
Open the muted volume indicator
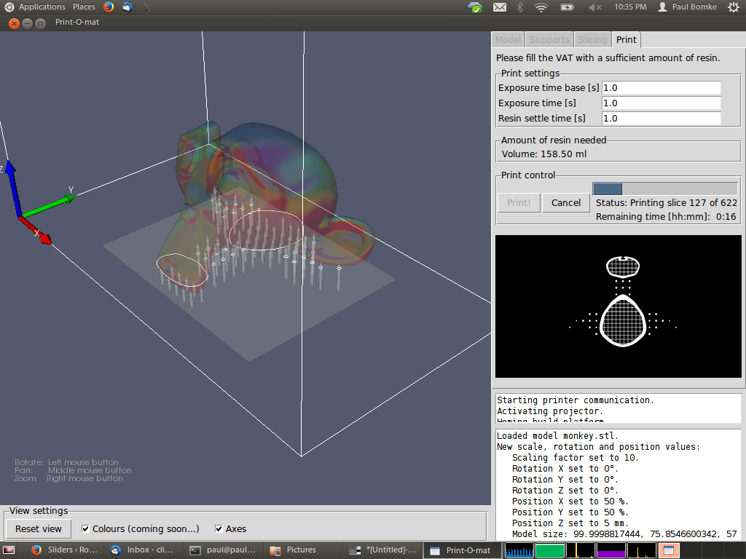(x=595, y=7)
